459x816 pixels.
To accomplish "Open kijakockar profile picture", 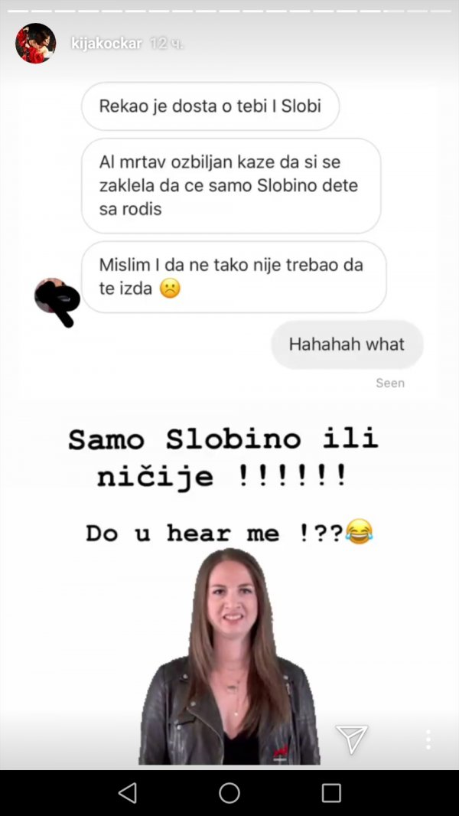I will pyautogui.click(x=35, y=43).
